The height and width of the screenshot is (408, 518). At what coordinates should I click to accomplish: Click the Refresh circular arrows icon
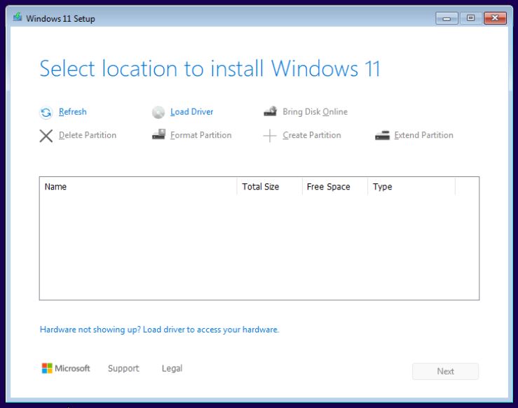coord(46,113)
